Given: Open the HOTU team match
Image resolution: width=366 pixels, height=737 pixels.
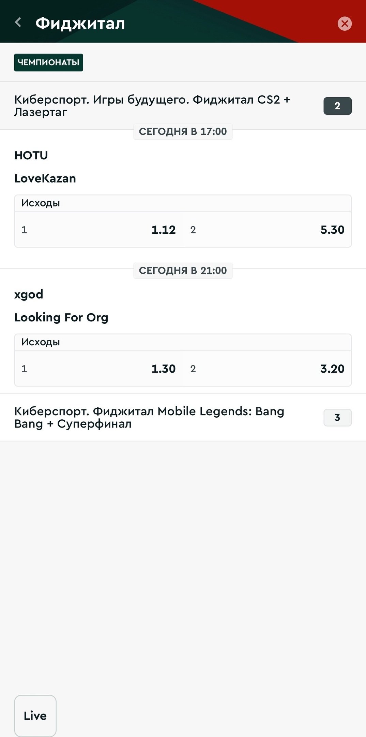Looking at the screenshot, I should (31, 156).
